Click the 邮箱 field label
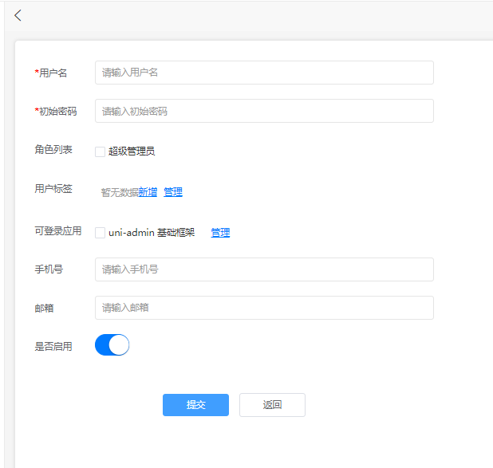The width and height of the screenshot is (493, 468). tap(44, 309)
